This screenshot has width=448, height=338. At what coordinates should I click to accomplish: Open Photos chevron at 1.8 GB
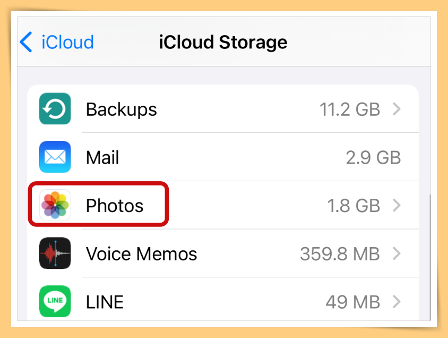(x=397, y=205)
